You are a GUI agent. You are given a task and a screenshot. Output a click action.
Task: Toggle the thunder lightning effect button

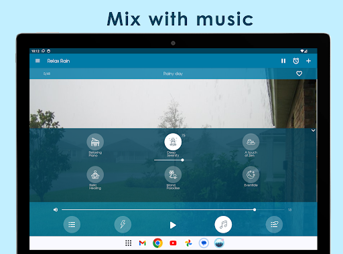(x=123, y=225)
